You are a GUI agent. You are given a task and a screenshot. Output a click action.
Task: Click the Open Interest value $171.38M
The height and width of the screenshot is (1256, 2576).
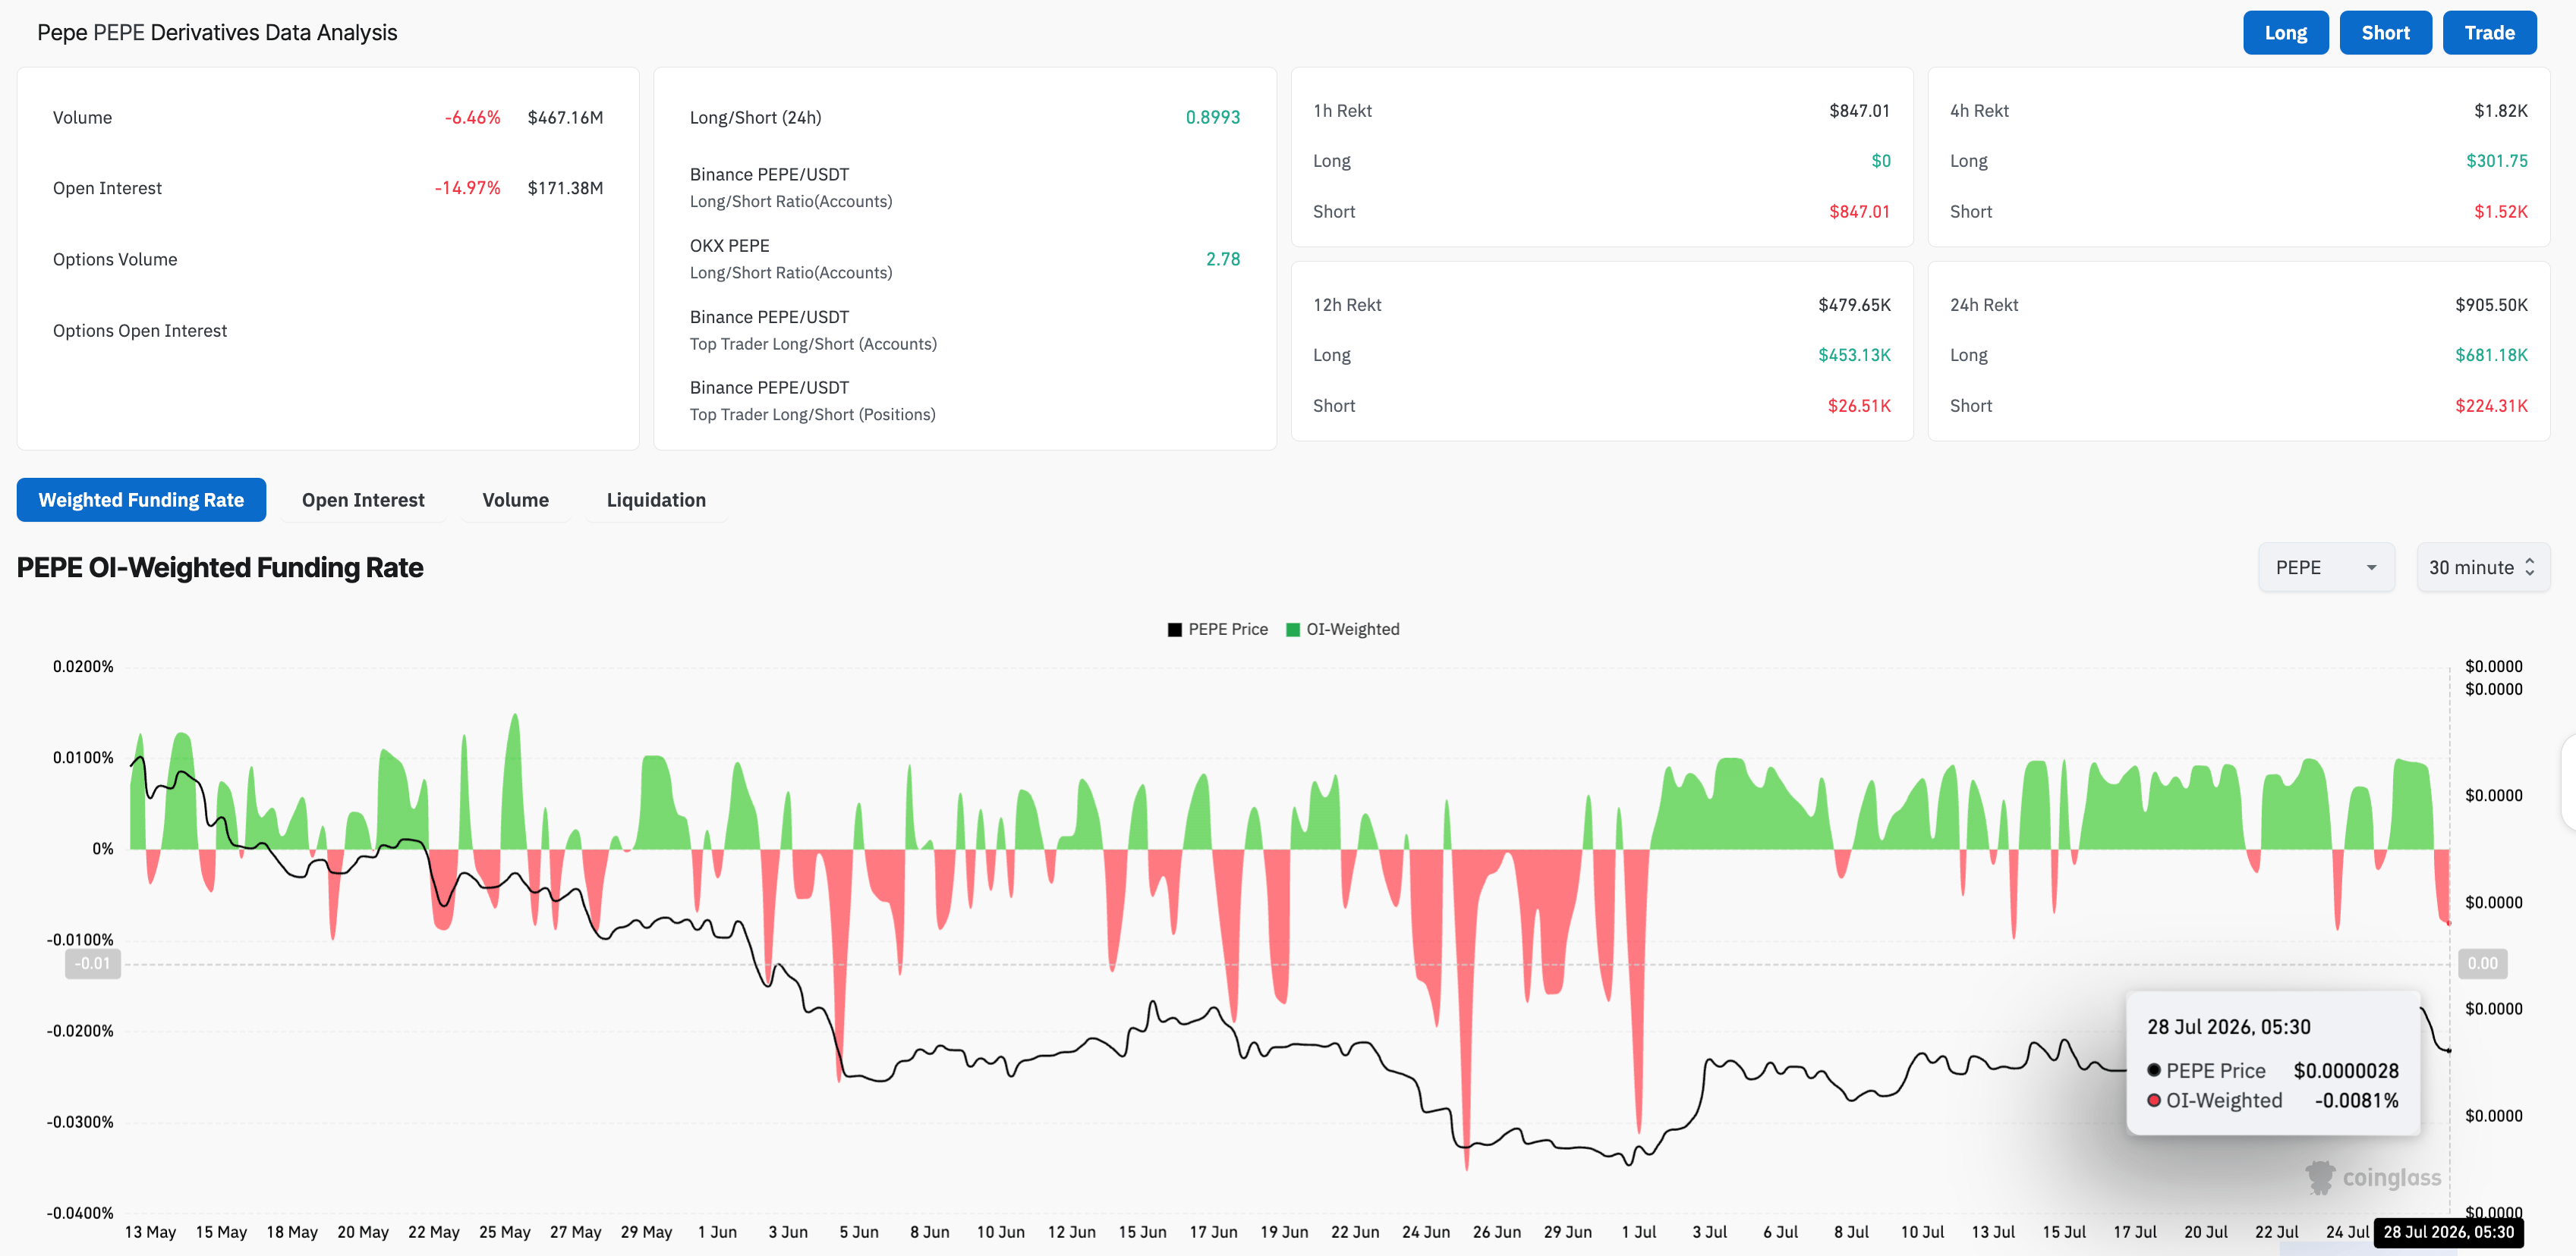[x=565, y=188]
